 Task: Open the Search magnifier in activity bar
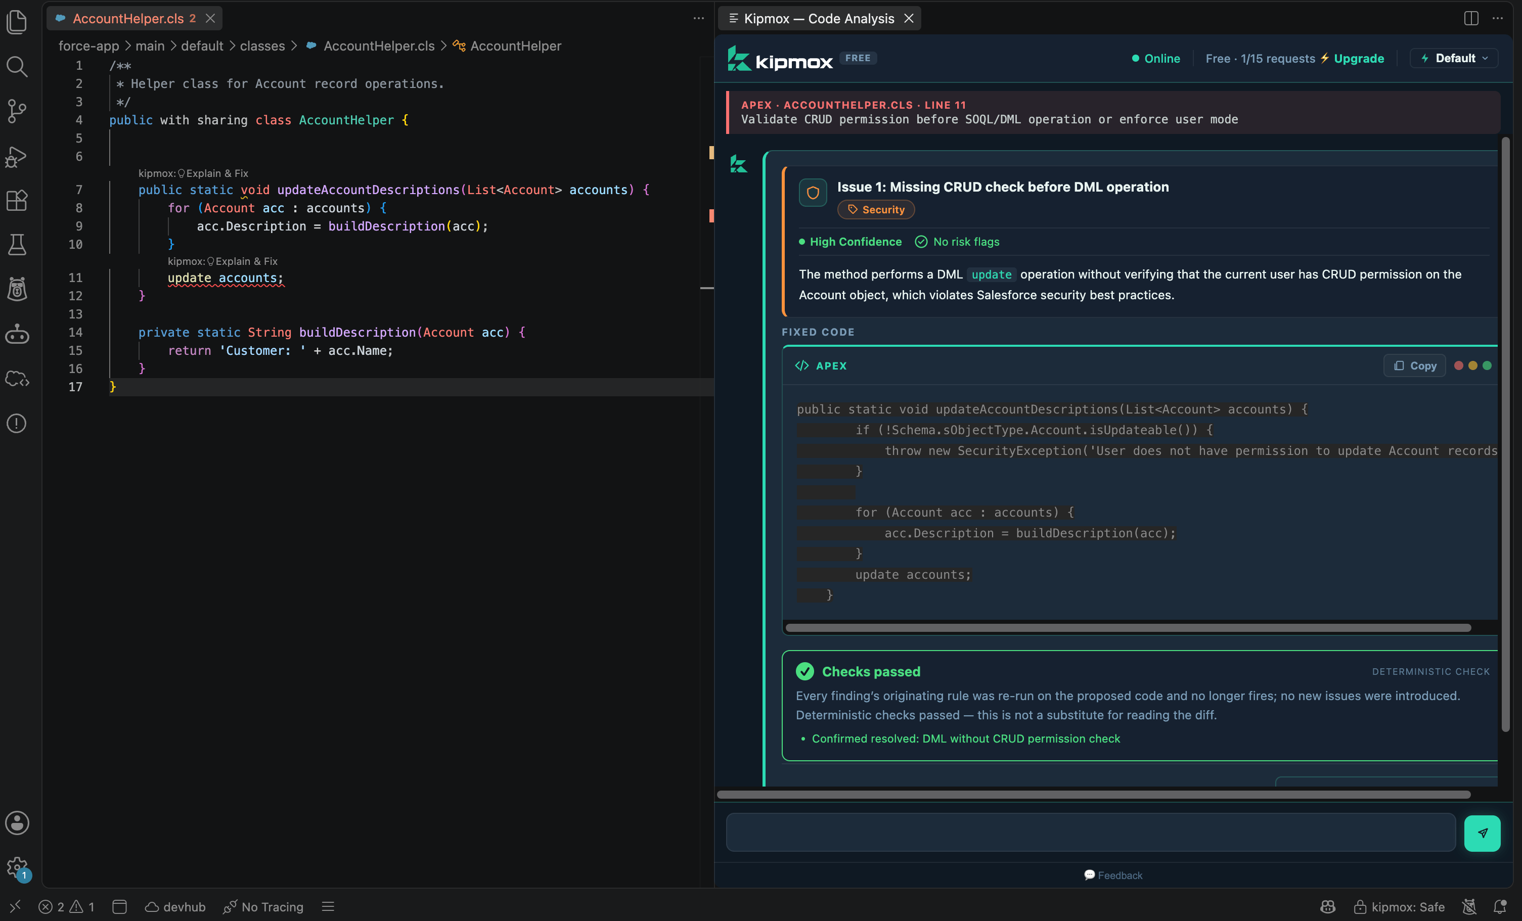[17, 67]
